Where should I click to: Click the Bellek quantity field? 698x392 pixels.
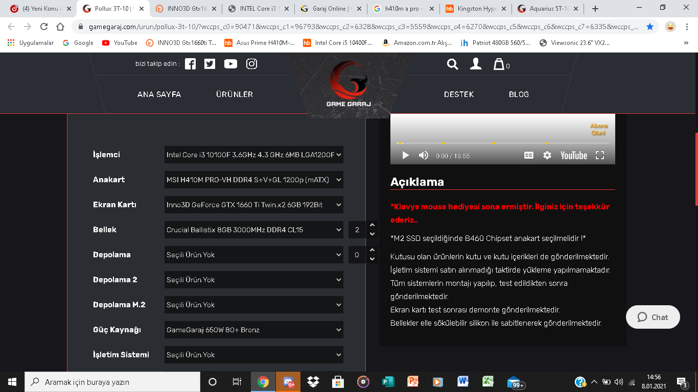tap(358, 230)
